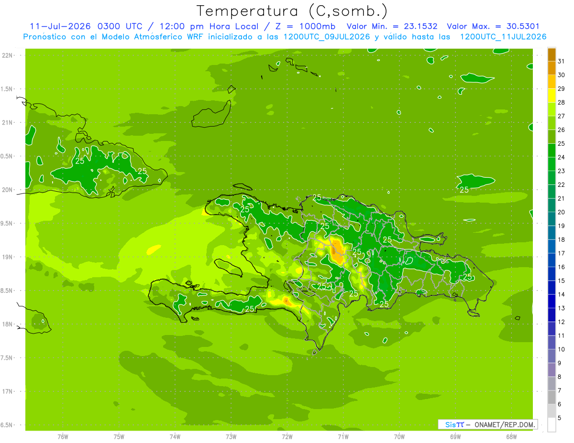Click the colorbar value "29"
This screenshot has height=443, width=574.
pos(561,88)
